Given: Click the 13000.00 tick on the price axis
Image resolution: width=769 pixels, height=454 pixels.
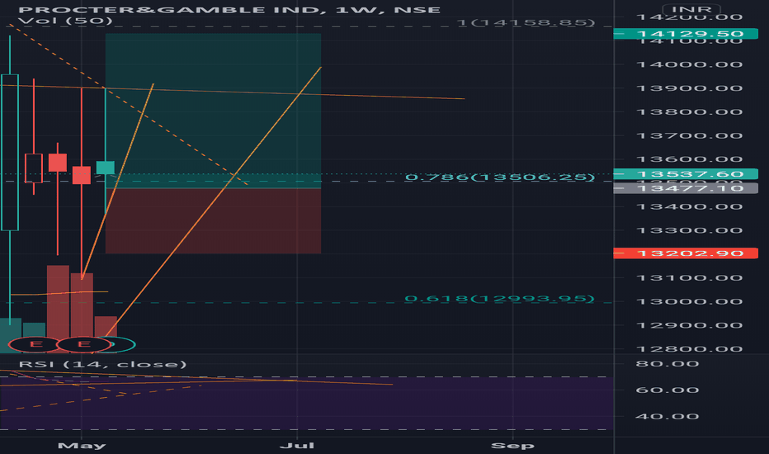Looking at the screenshot, I should [x=689, y=301].
